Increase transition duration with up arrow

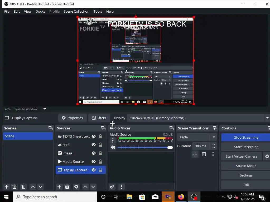(214, 144)
